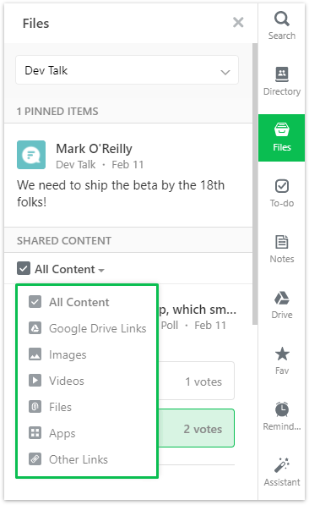Select the active Files sidebar tab
309x505 pixels.
tap(282, 138)
